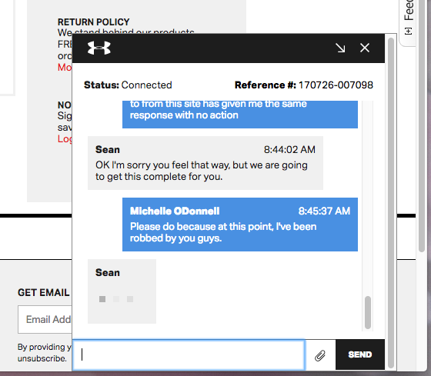This screenshot has width=431, height=376.
Task: Select Sean's 8:44:02 AM message
Action: tap(205, 163)
